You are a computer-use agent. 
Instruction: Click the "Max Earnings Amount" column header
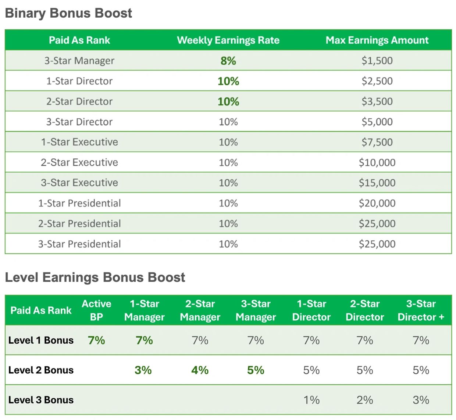click(377, 40)
